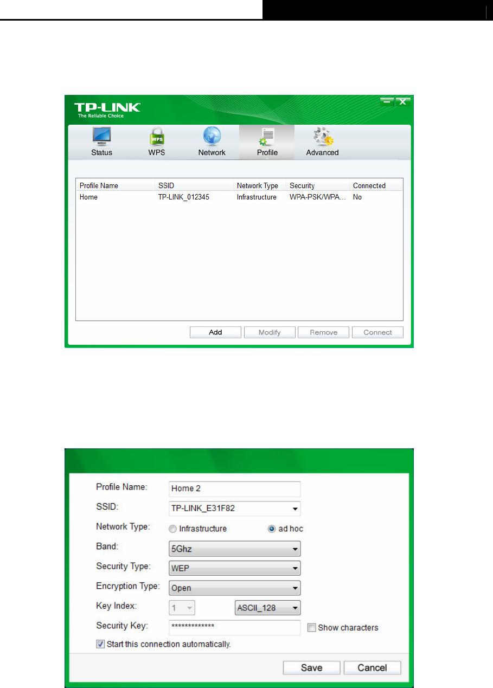Sort by the SSID column header
493x688 pixels.
point(194,185)
